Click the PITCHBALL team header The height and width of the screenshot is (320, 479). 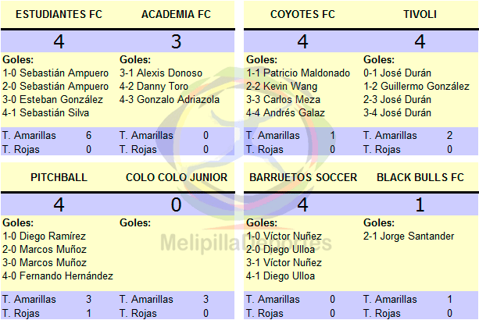pyautogui.click(x=59, y=177)
